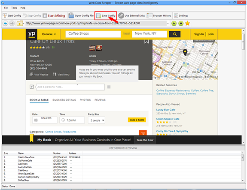Switch to the Reviews tab

100,100
